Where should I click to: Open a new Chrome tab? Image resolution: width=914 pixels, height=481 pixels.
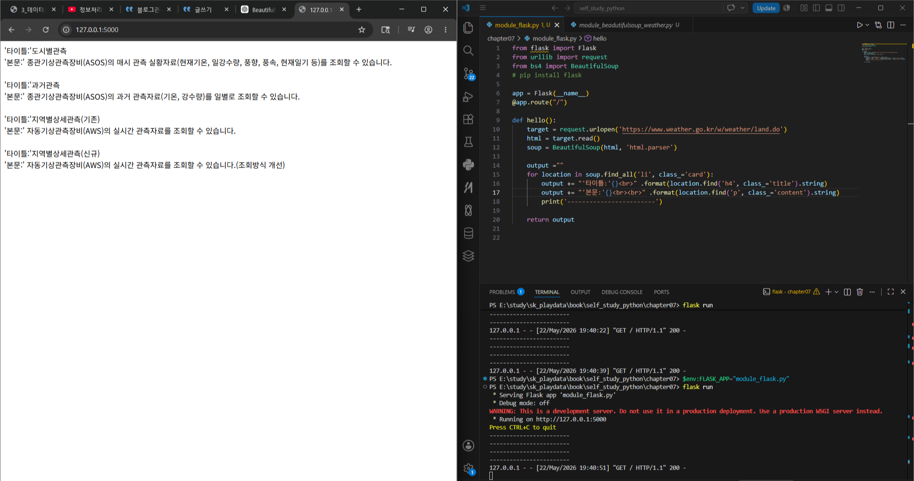pos(359,10)
